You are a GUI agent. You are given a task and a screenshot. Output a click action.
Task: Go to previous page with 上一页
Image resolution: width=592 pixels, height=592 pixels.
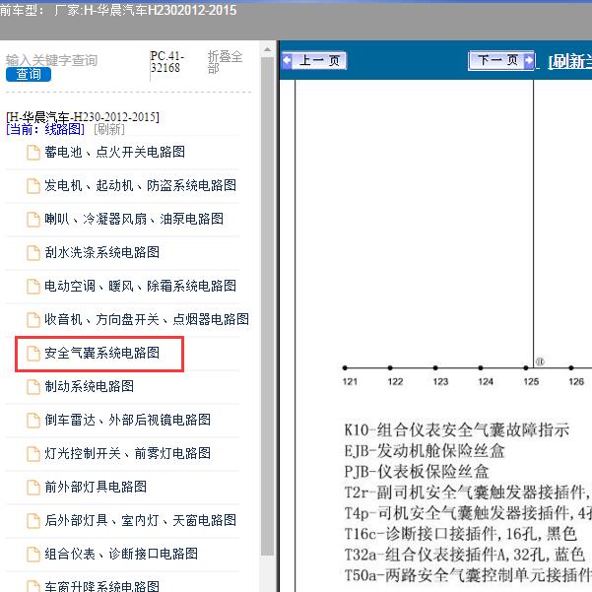tap(314, 61)
